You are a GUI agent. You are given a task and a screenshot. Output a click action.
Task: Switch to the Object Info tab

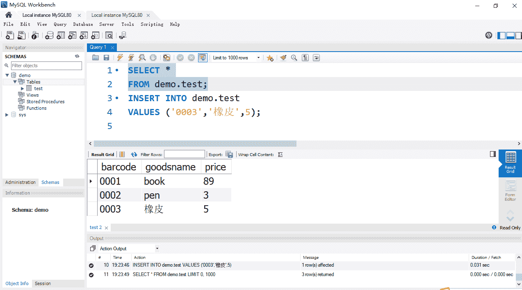(x=17, y=283)
